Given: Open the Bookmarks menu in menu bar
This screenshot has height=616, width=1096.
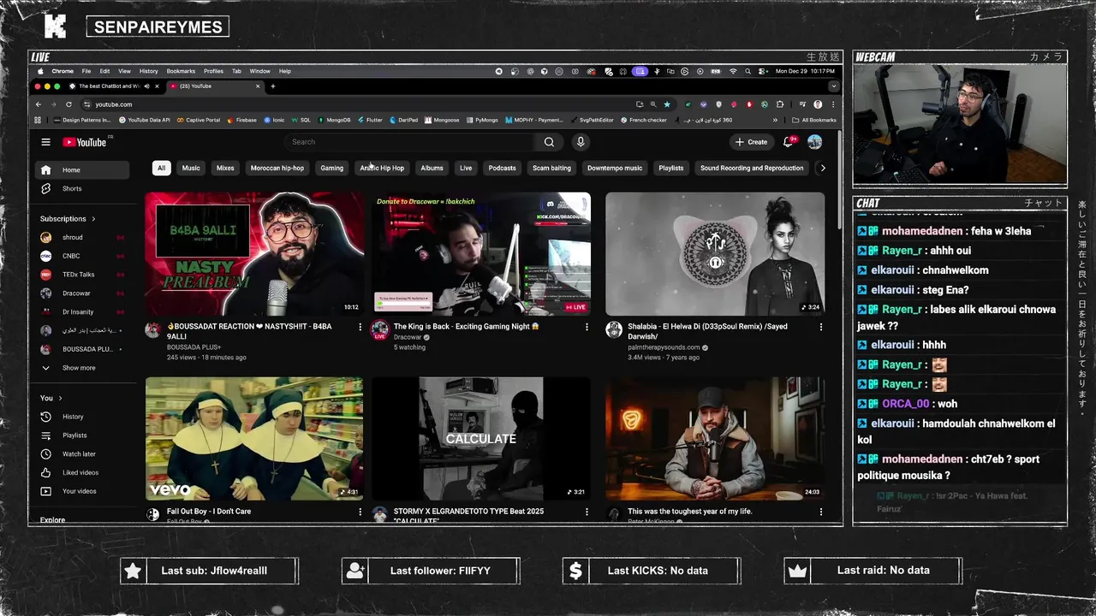Looking at the screenshot, I should coord(181,71).
